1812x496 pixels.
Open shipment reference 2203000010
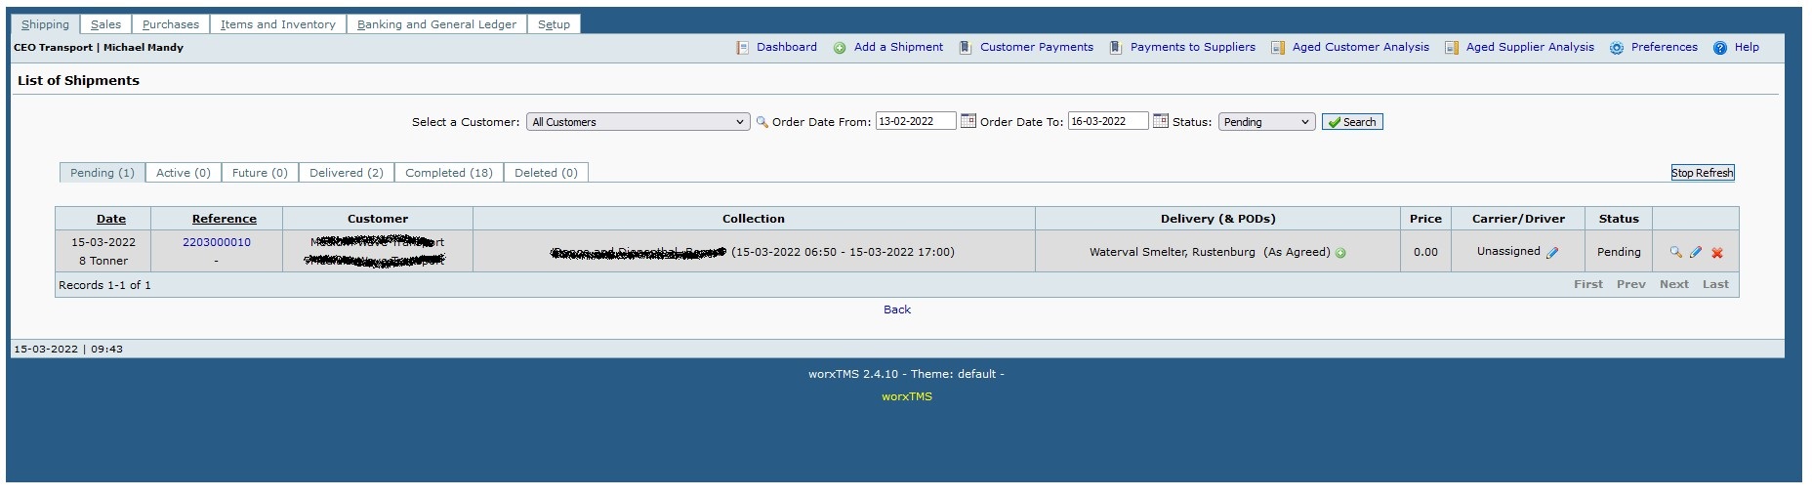point(217,242)
